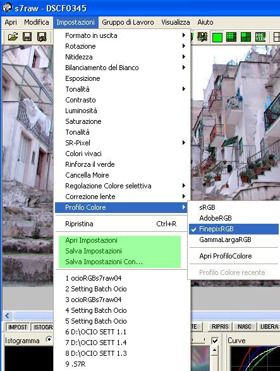Expand Bilanciamento del Bianco submenu

[122, 68]
